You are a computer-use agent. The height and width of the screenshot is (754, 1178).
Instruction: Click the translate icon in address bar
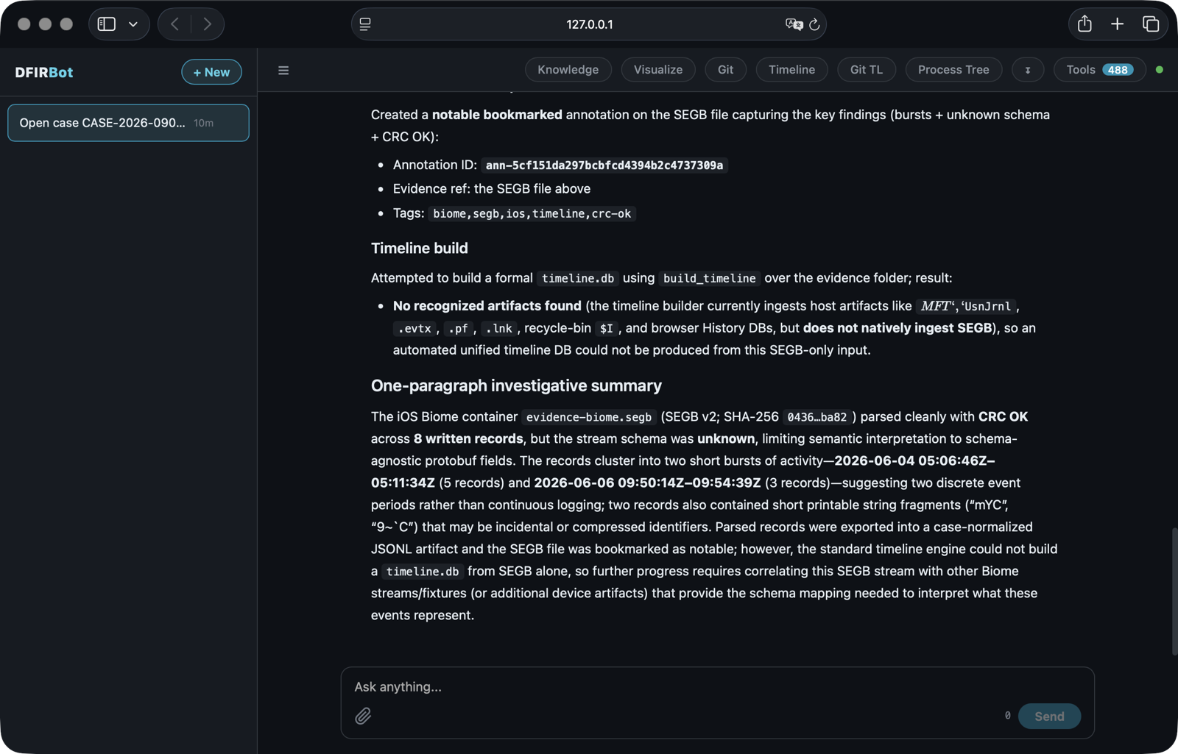pos(794,24)
